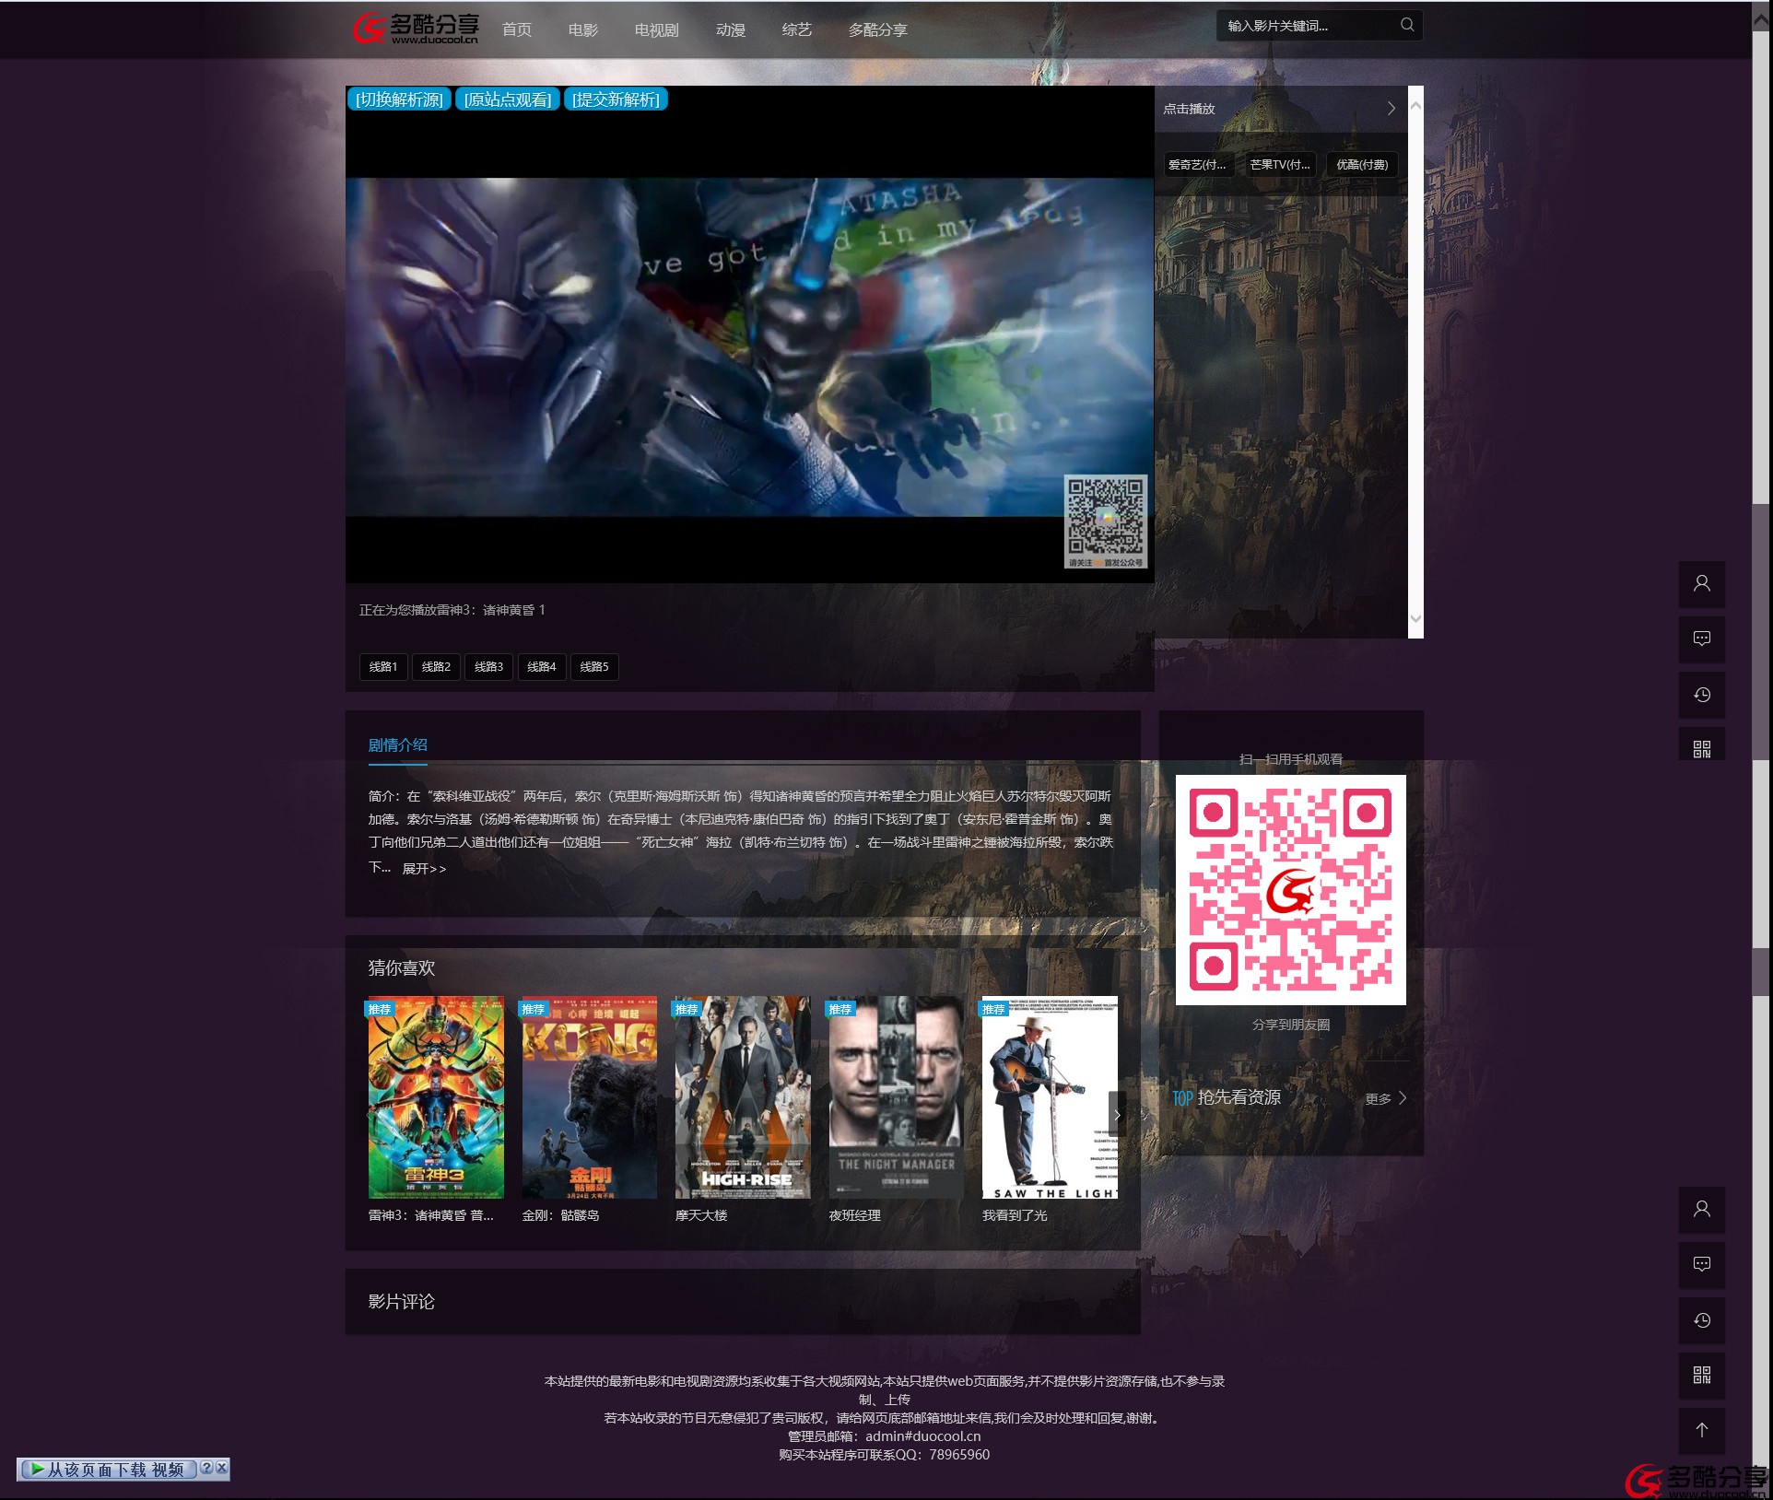Click [原站点观看] button
The height and width of the screenshot is (1500, 1773).
[x=507, y=99]
